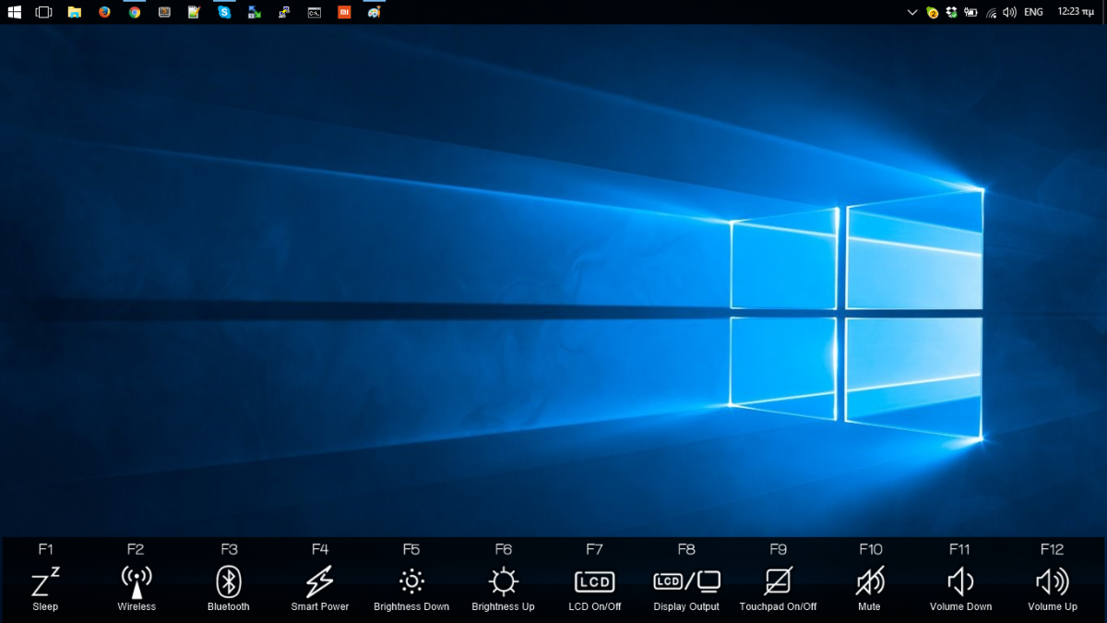Click the 'Touchpad On/Off' label
The width and height of the screenshot is (1107, 623).
coord(779,606)
